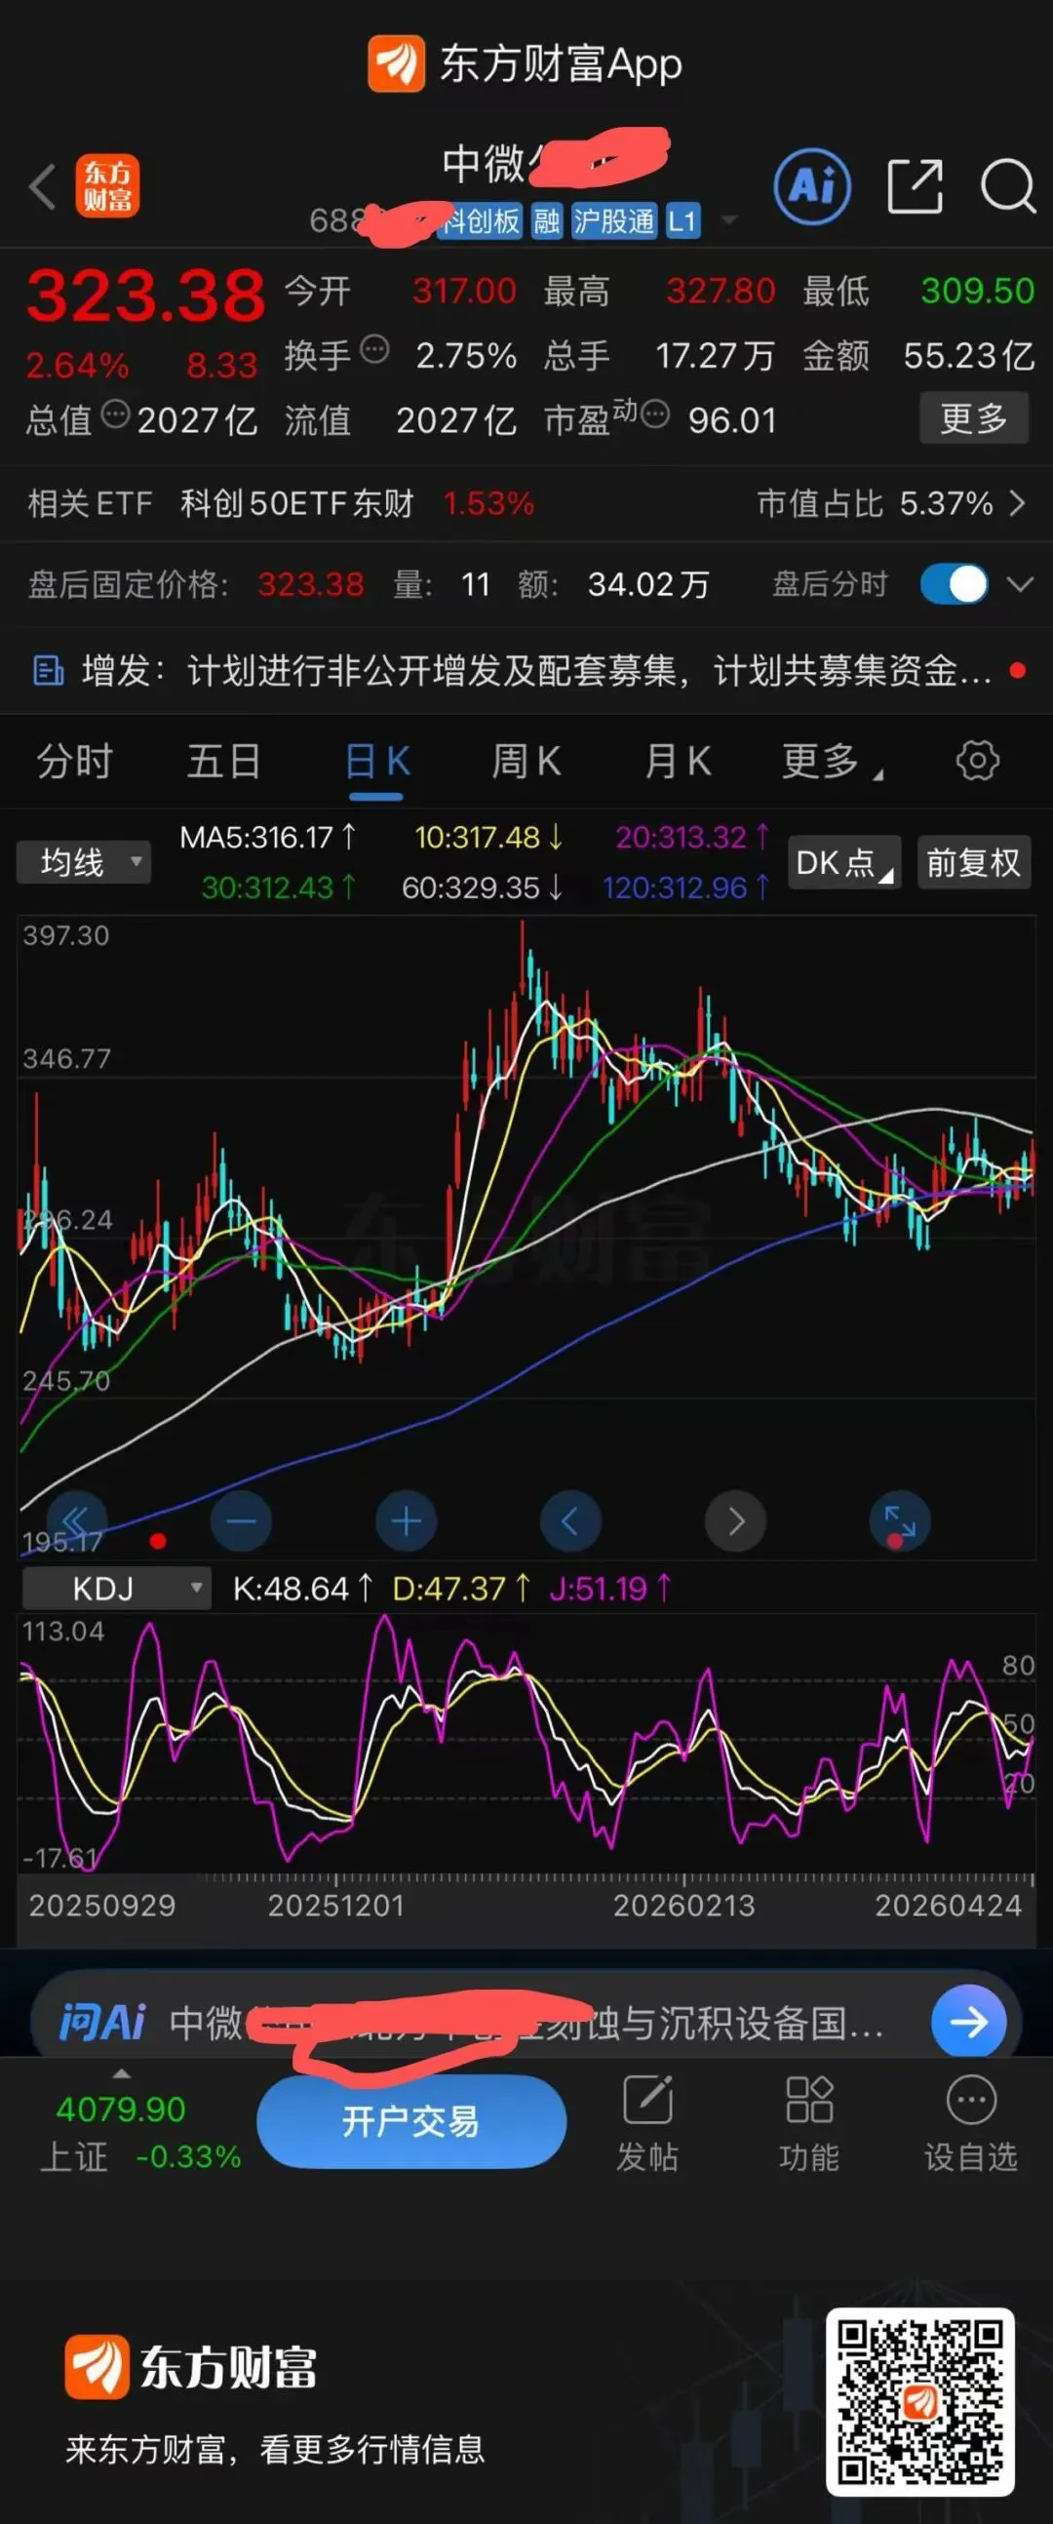
Task: Tap the 科创板 tag
Action: 479,221
